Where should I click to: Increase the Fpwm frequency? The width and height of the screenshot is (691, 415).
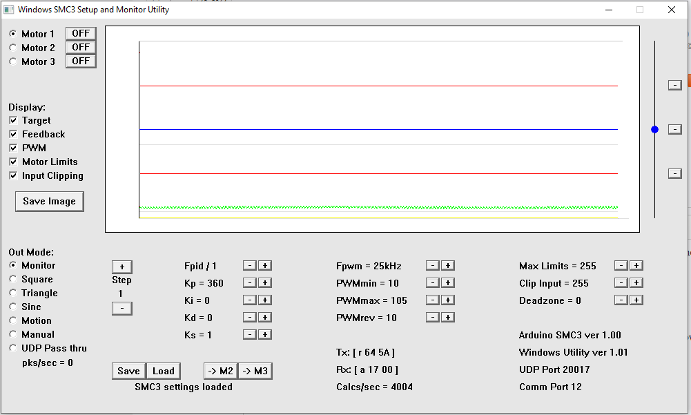(x=448, y=265)
